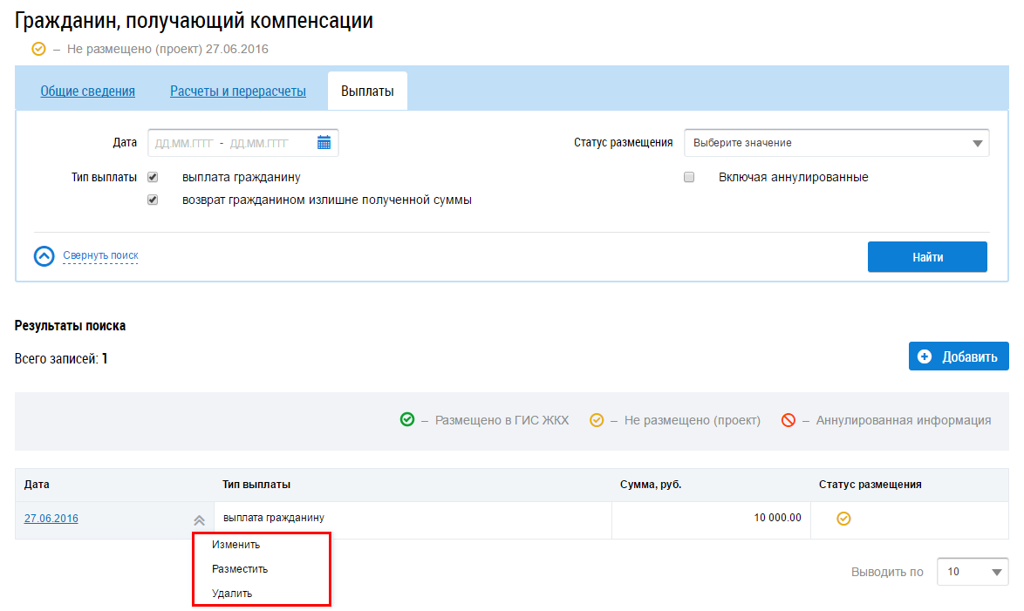This screenshot has height=611, width=1024.
Task: Open the 27.06.2016 payment record link
Action: 51,519
